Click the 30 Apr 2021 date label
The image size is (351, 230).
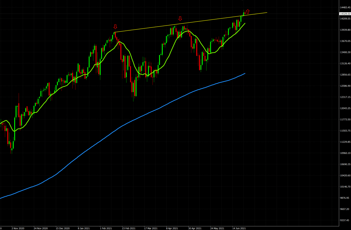[195, 228]
